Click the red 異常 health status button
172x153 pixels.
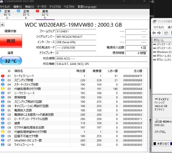click(x=11, y=41)
